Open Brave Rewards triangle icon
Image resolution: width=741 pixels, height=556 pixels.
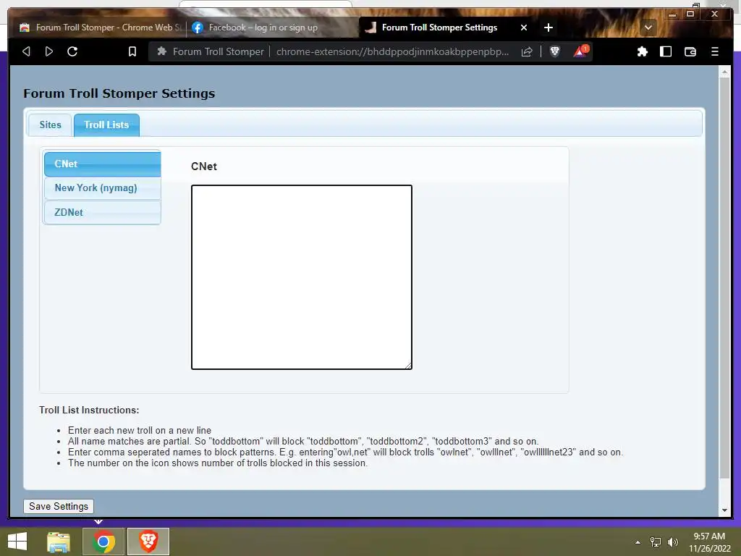580,51
